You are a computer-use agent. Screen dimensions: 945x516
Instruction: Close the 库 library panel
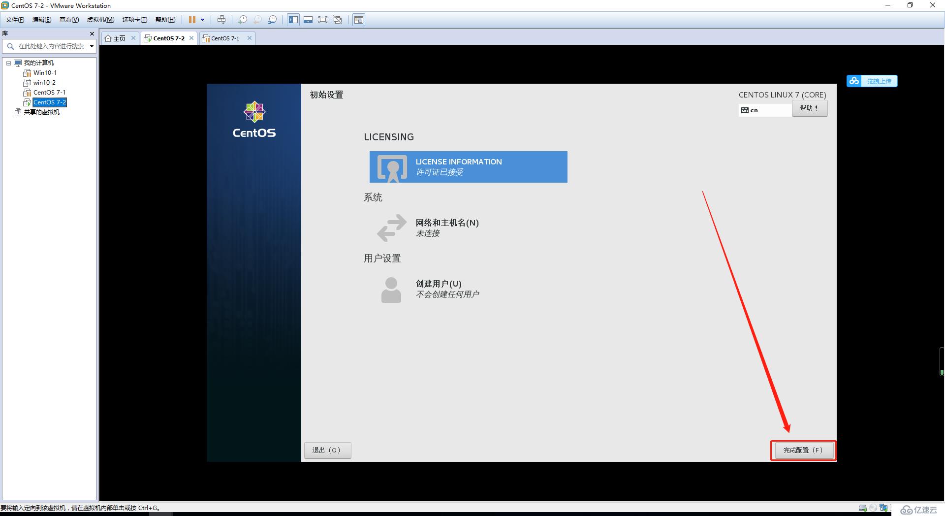click(x=92, y=33)
